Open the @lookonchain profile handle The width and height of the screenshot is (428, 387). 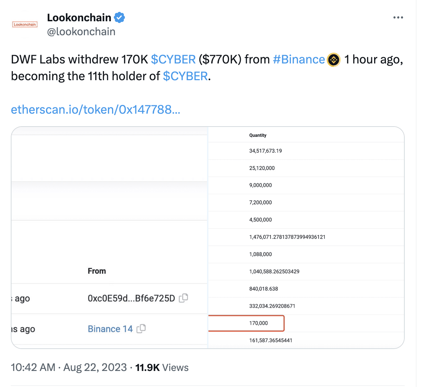81,31
